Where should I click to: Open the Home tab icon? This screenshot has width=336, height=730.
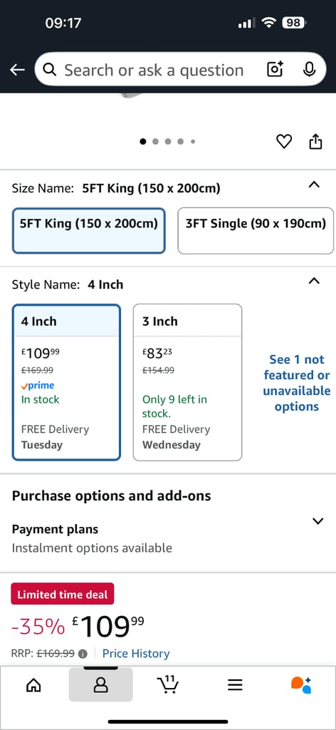33,685
